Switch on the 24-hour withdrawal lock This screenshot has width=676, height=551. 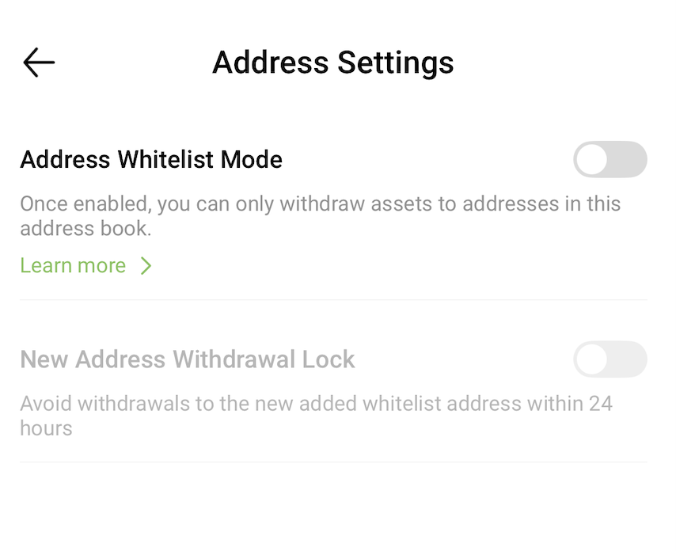pos(610,360)
